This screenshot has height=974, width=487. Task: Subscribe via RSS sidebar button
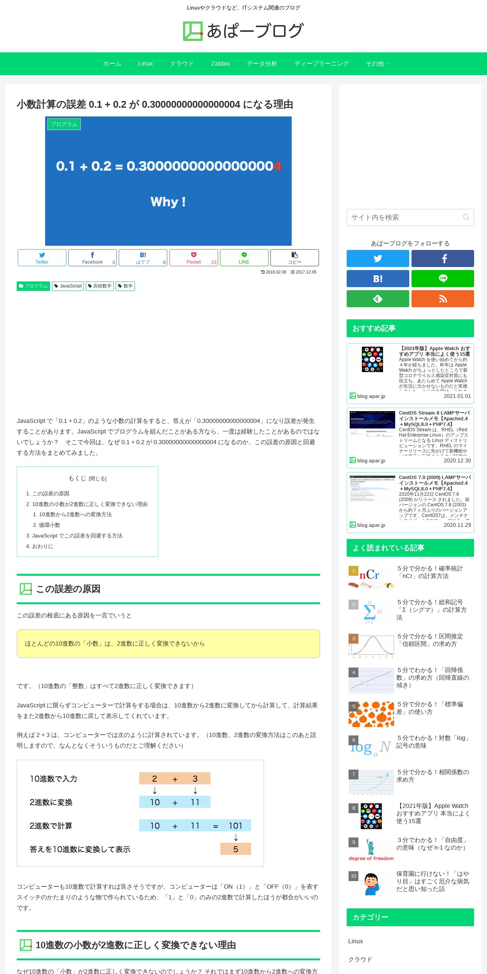(x=443, y=299)
